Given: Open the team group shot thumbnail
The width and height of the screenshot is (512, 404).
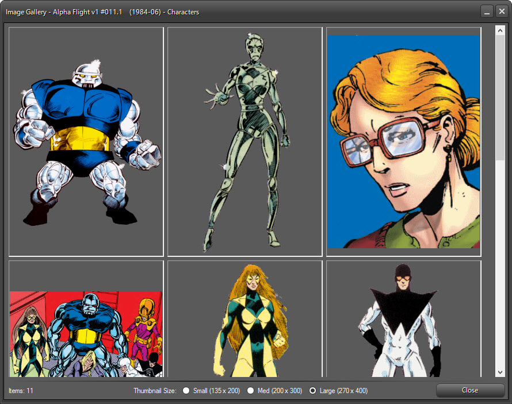Looking at the screenshot, I should [86, 319].
